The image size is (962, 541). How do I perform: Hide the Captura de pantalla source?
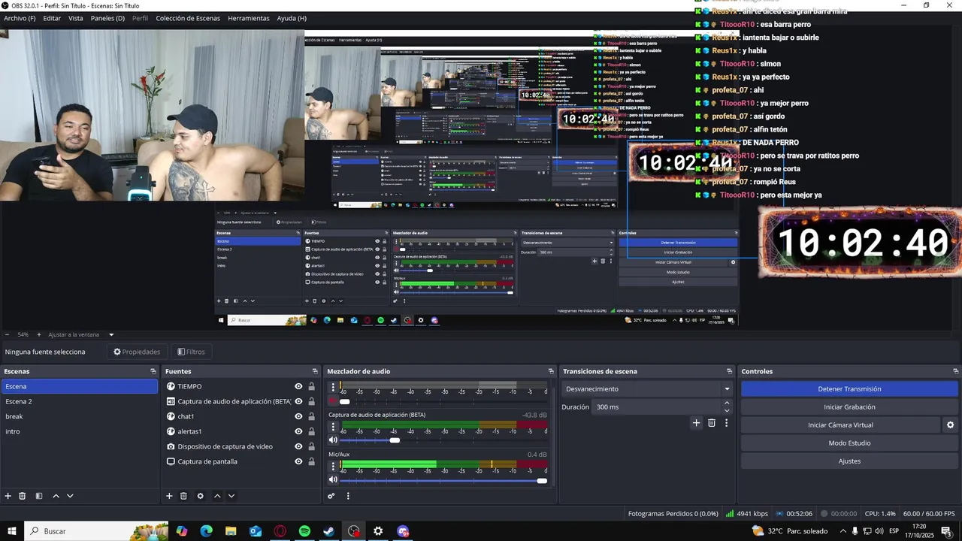(298, 461)
